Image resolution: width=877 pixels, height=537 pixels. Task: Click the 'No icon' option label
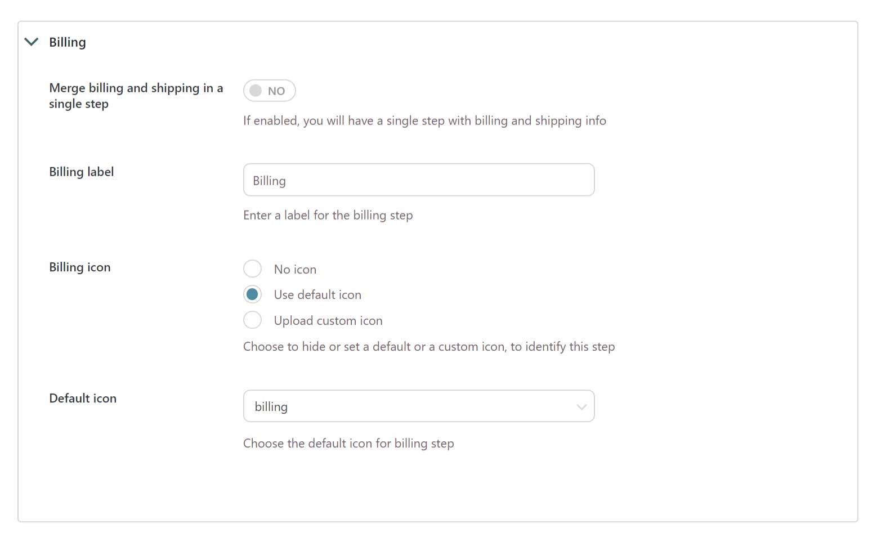coord(295,270)
